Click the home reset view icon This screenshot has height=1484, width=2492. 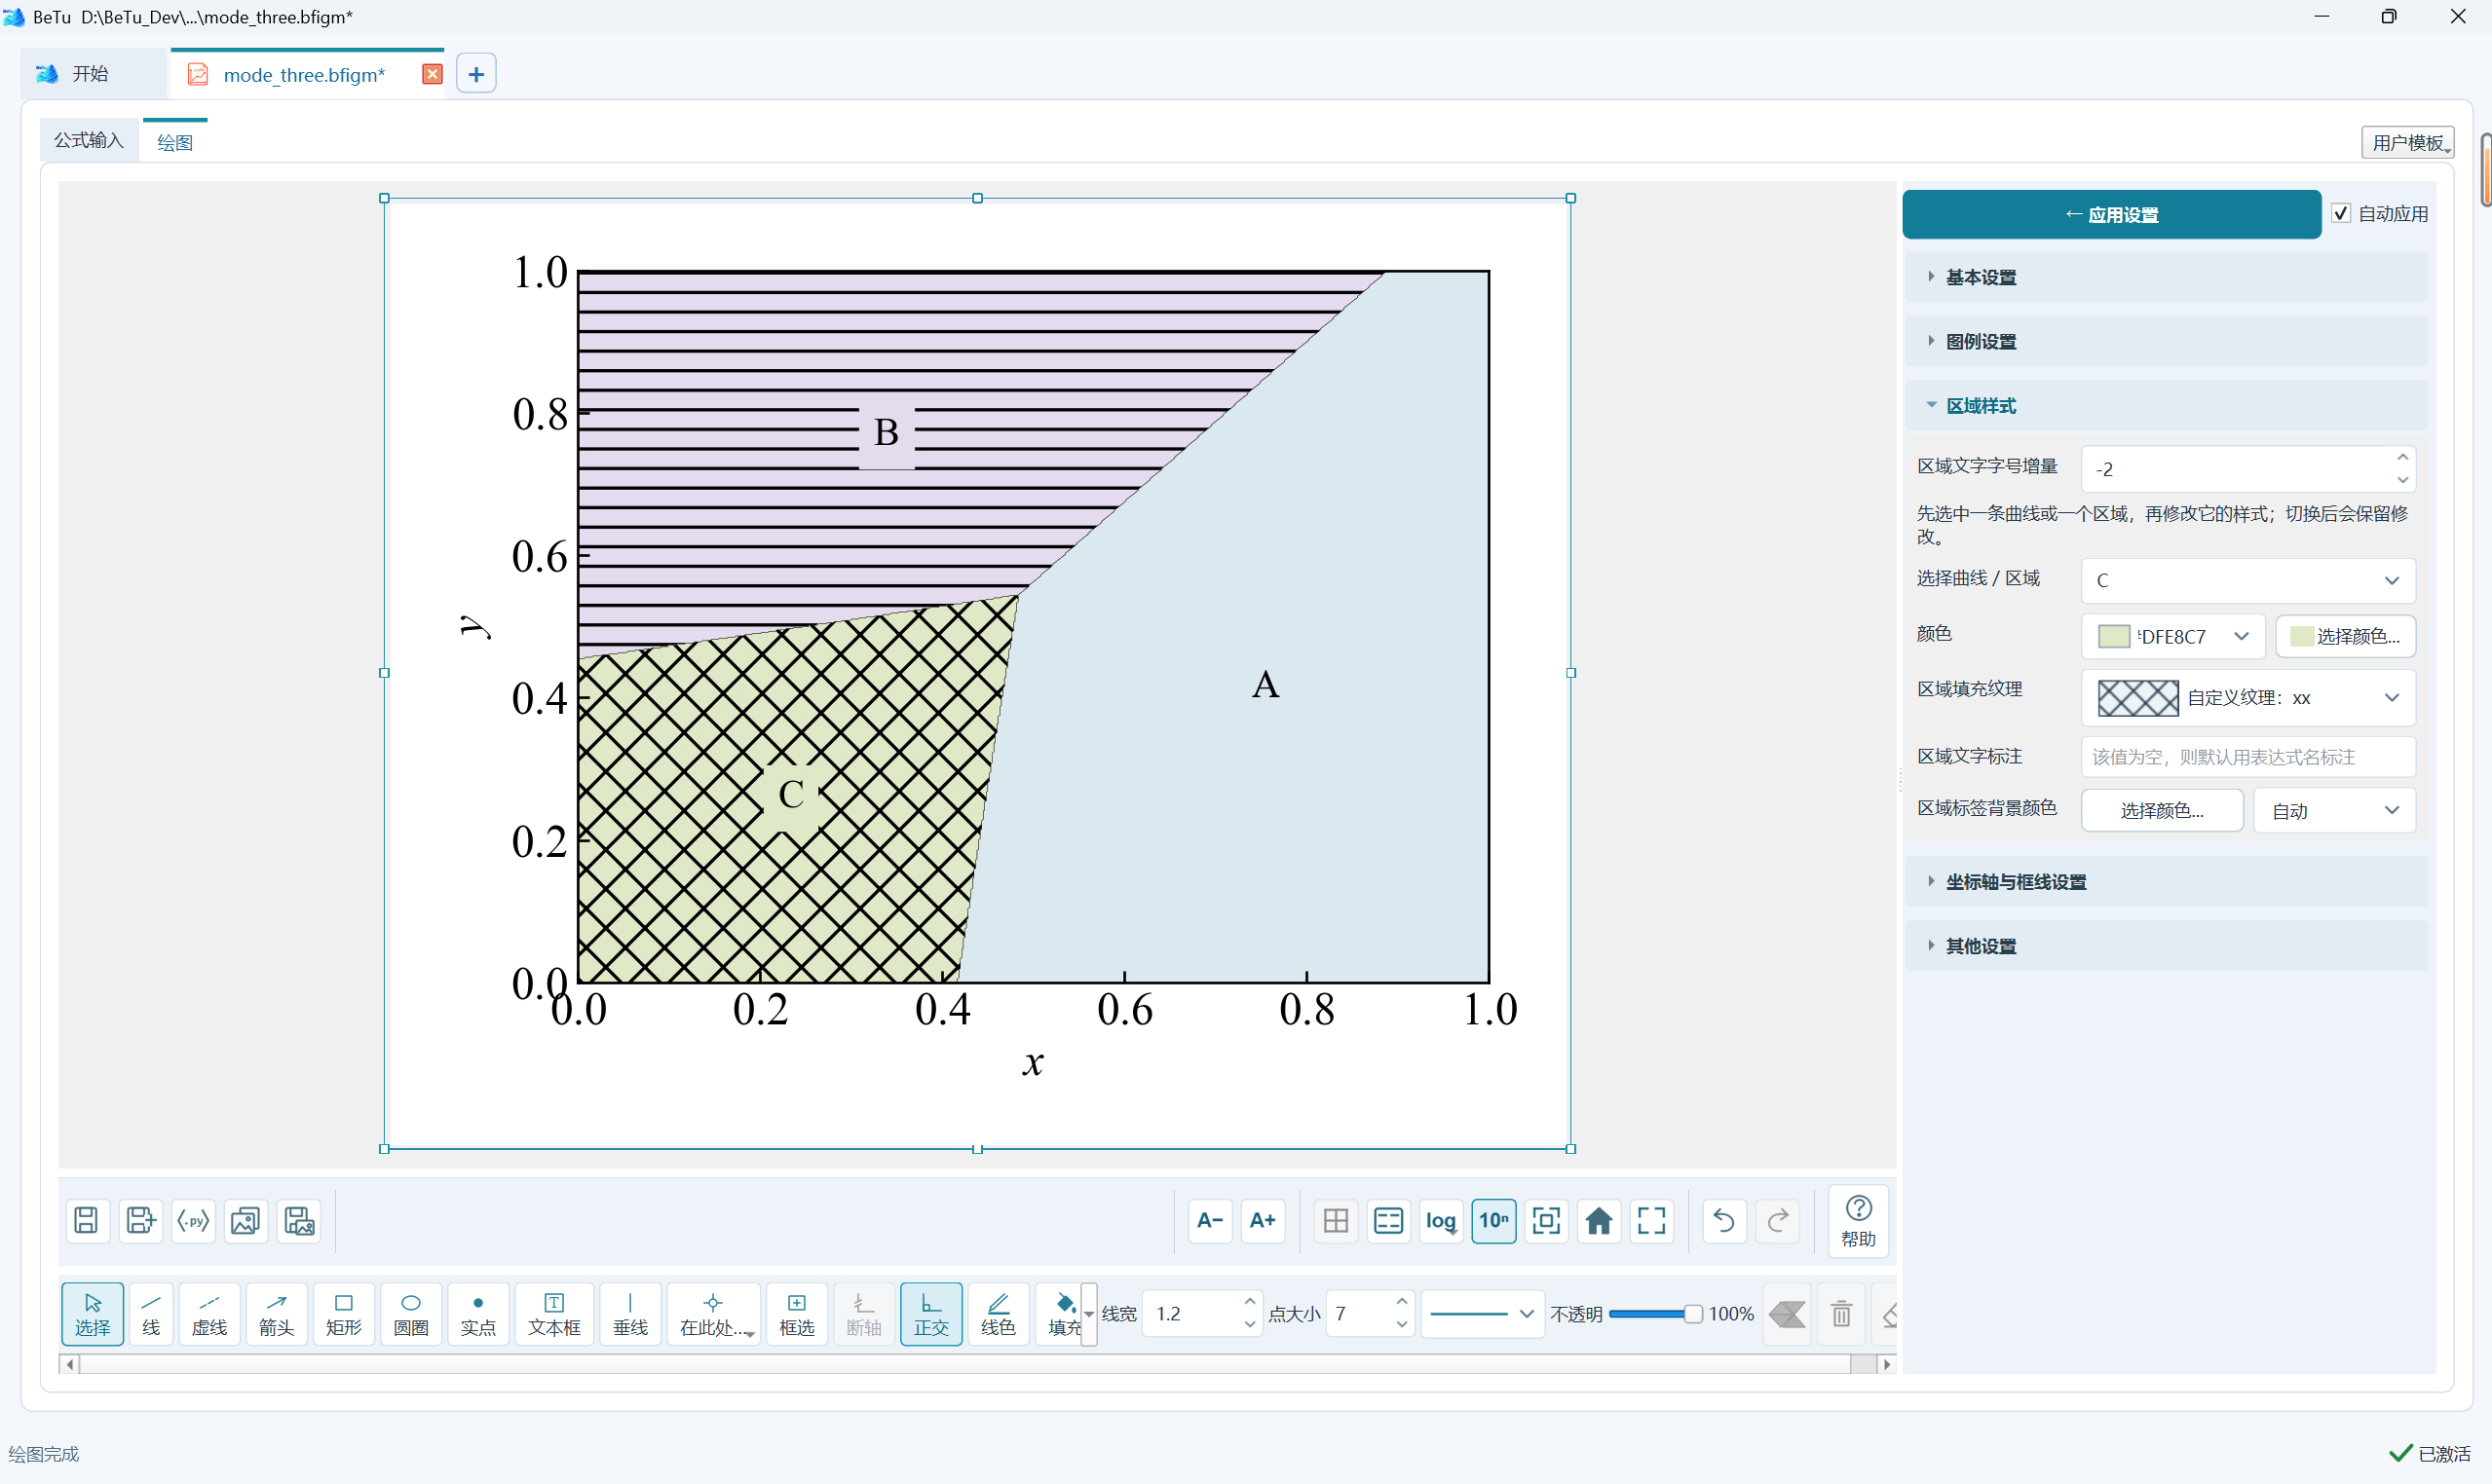click(x=1599, y=1220)
